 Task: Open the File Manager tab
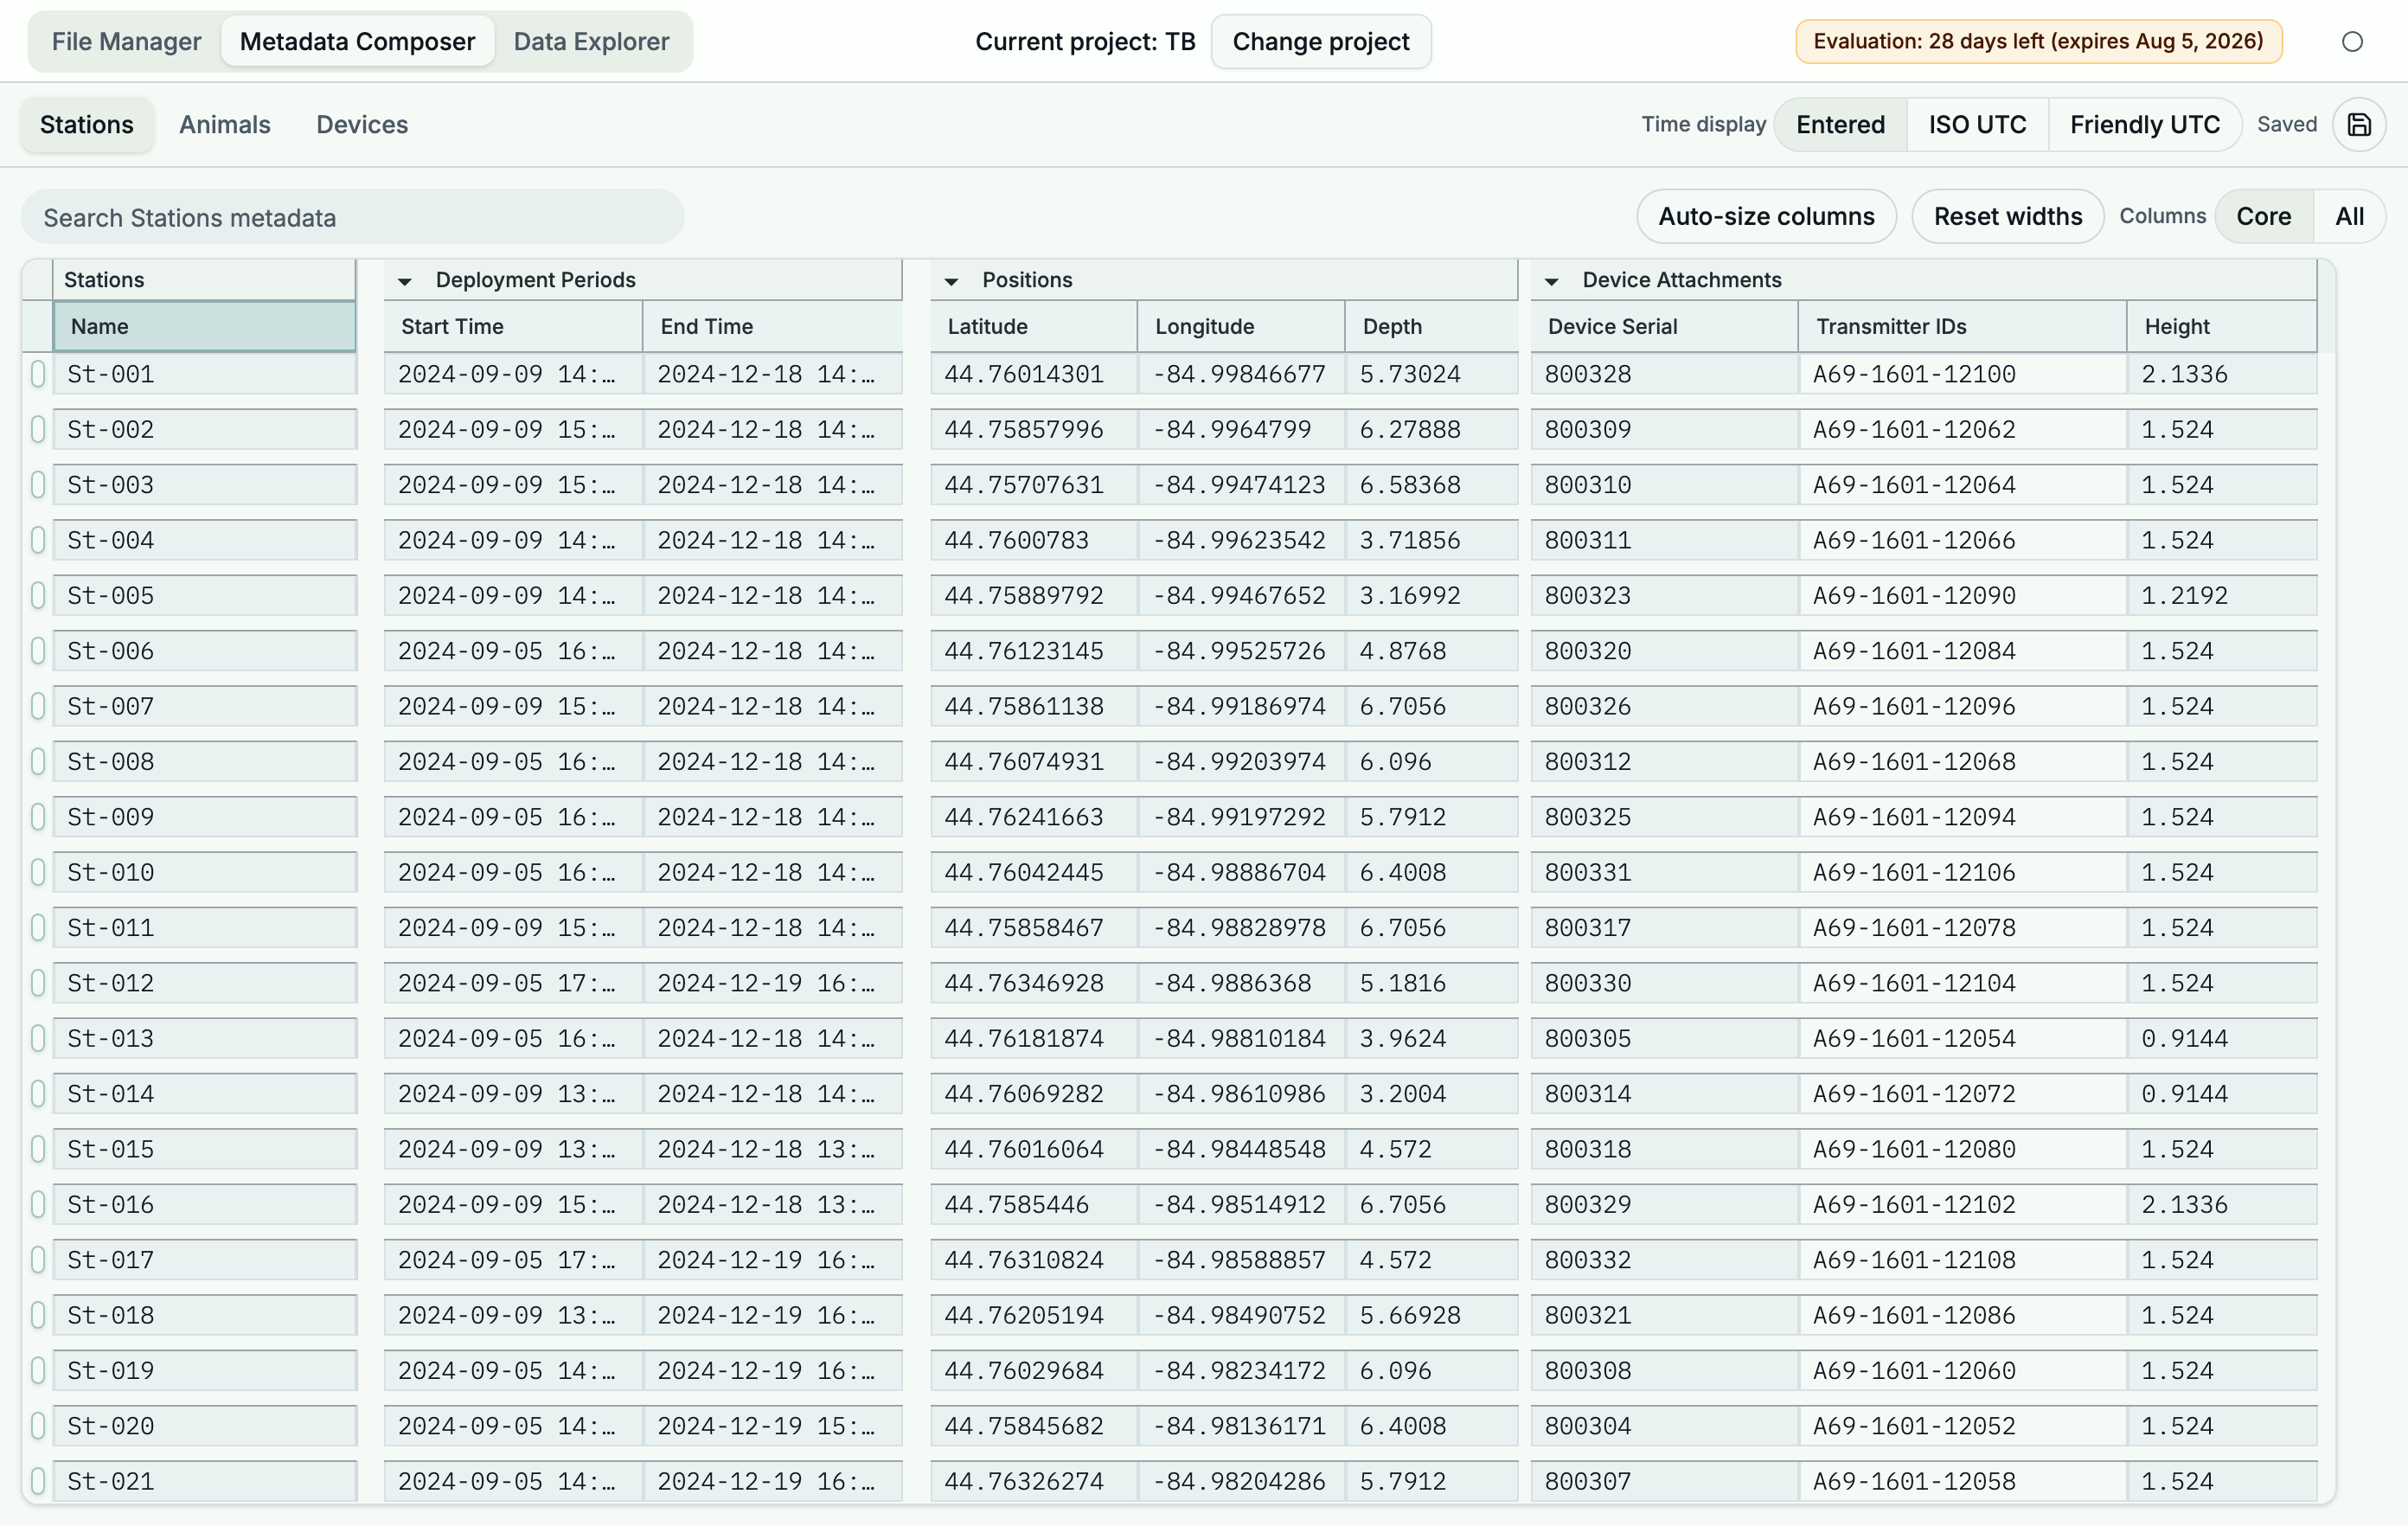tap(126, 42)
